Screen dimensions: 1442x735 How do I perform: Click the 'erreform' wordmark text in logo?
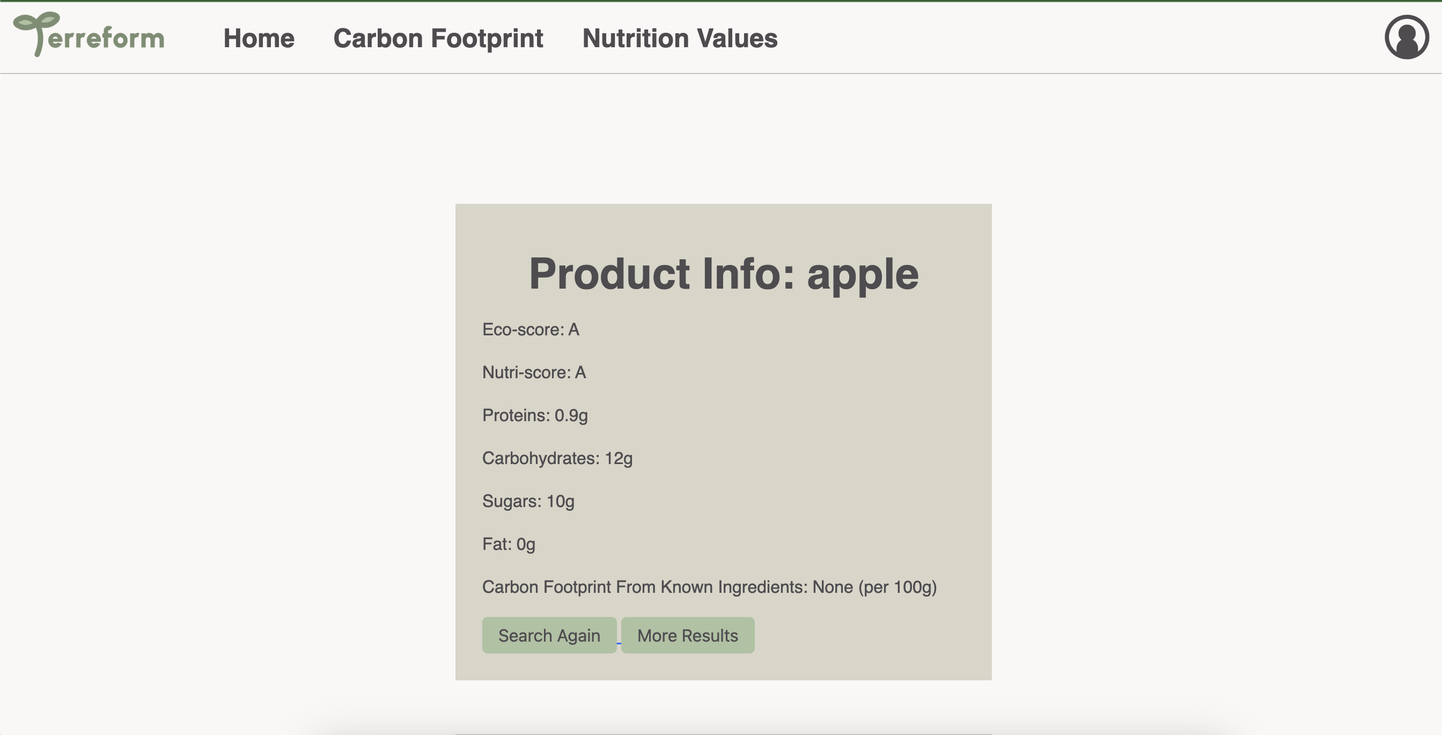tap(106, 38)
